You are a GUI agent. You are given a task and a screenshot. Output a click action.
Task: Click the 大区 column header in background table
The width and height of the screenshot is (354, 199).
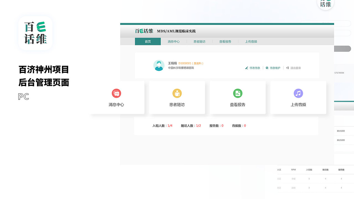[279, 170]
